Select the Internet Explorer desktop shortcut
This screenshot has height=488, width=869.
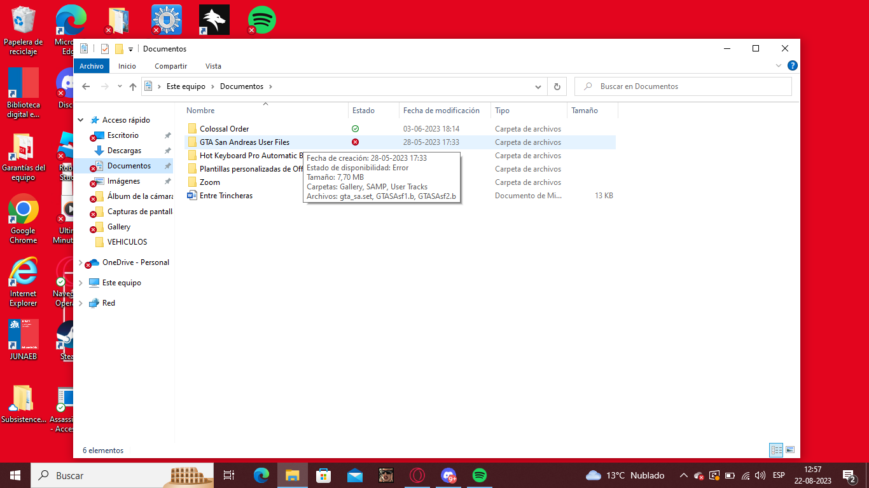pyautogui.click(x=24, y=281)
